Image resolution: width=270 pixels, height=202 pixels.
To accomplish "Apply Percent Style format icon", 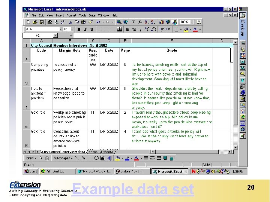I will pos(134,30).
